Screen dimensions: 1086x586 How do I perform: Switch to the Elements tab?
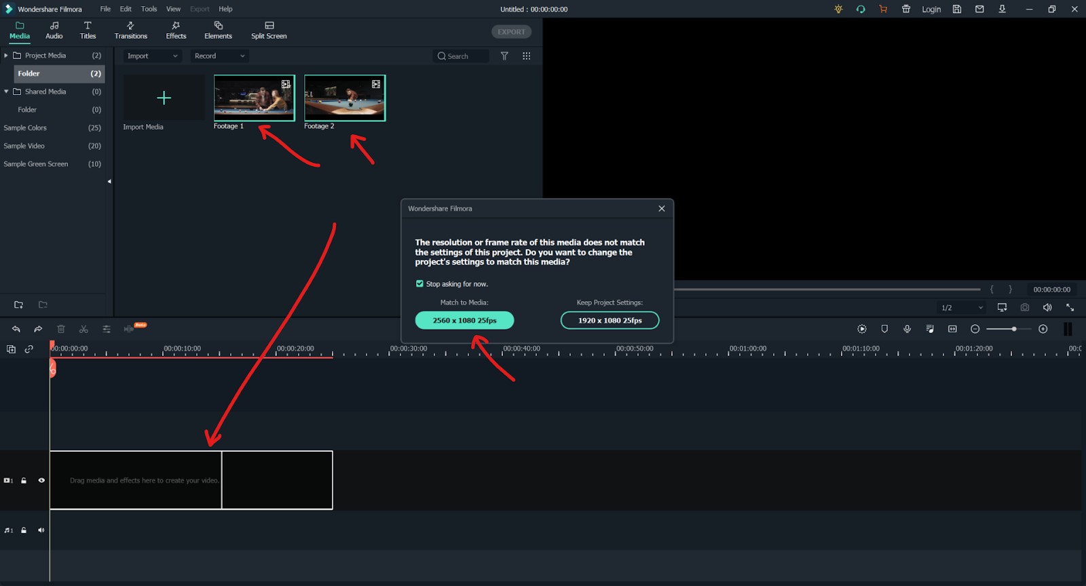click(218, 31)
